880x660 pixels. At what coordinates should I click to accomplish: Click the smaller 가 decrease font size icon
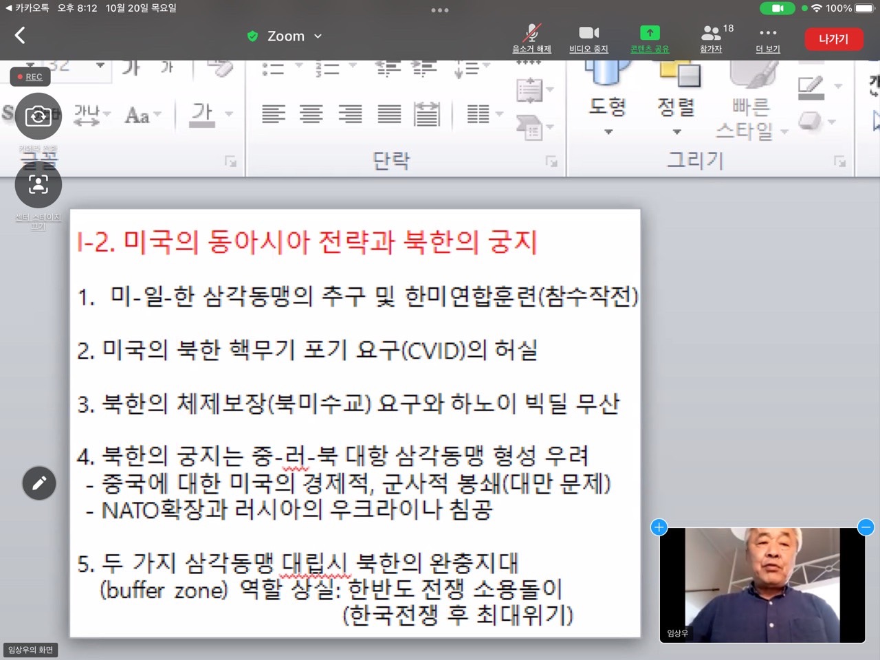(167, 67)
